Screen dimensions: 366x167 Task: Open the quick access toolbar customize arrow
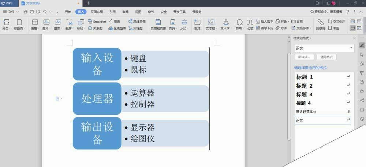click(x=57, y=12)
